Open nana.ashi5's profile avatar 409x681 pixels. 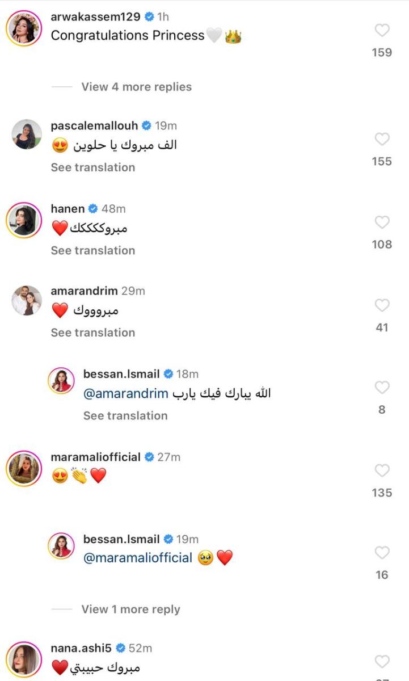24,659
